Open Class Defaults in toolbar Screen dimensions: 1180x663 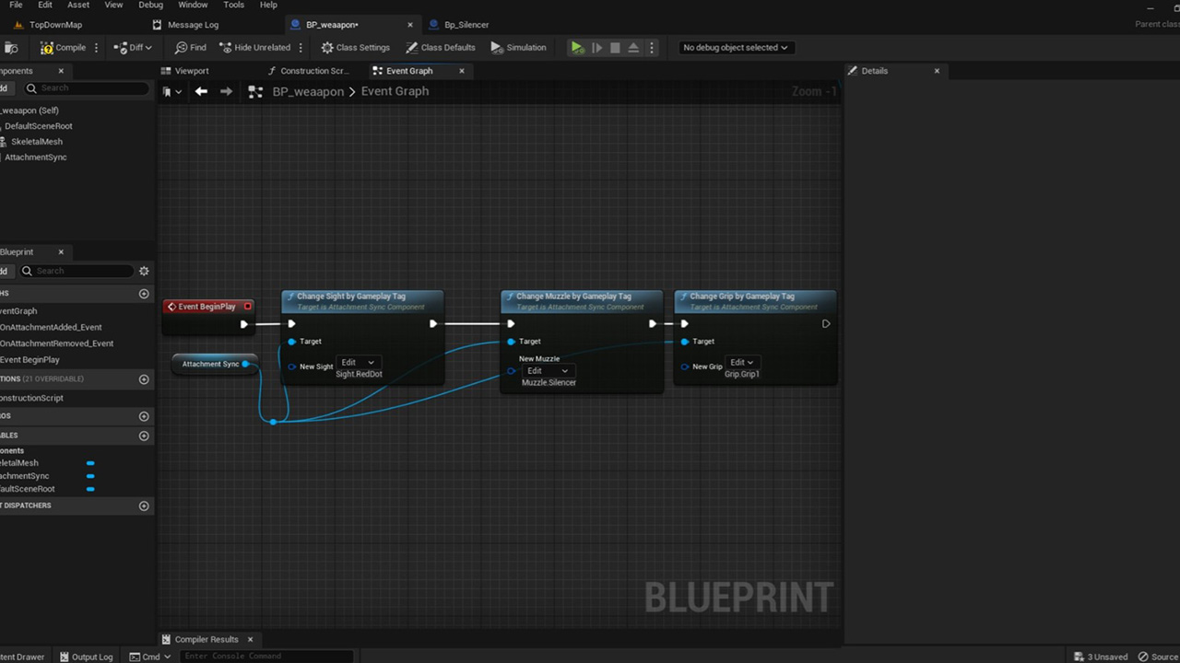(441, 48)
